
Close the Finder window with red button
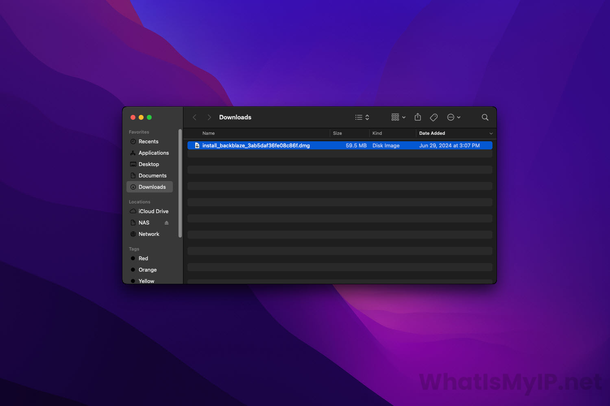coord(133,117)
